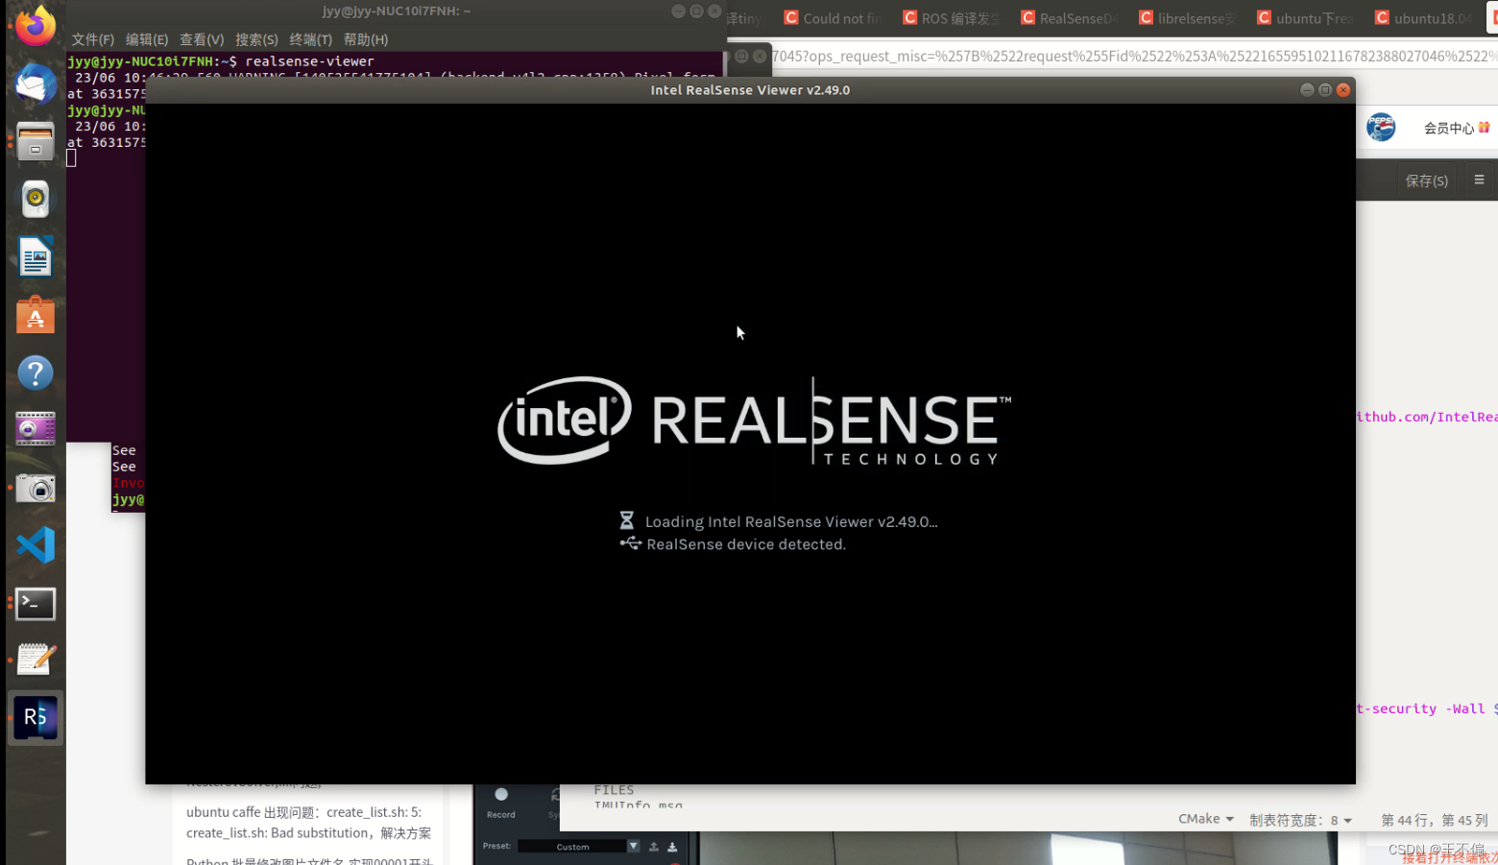The height and width of the screenshot is (865, 1498).
Task: Maximize the RealSense Viewer window
Action: click(x=1325, y=89)
